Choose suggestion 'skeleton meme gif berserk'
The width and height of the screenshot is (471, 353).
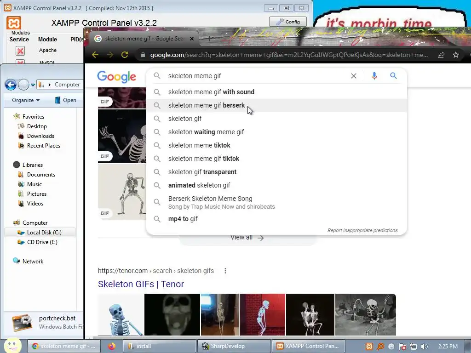(x=276, y=105)
